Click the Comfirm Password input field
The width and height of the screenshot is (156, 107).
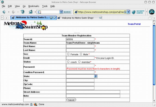(x=80, y=72)
